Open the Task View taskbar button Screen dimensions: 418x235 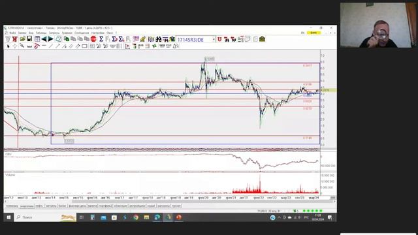tap(82, 217)
